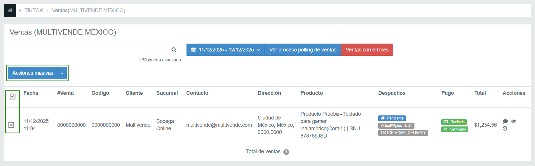Open the TIKTOK breadcrumb item
The height and width of the screenshot is (166, 535).
tap(34, 10)
